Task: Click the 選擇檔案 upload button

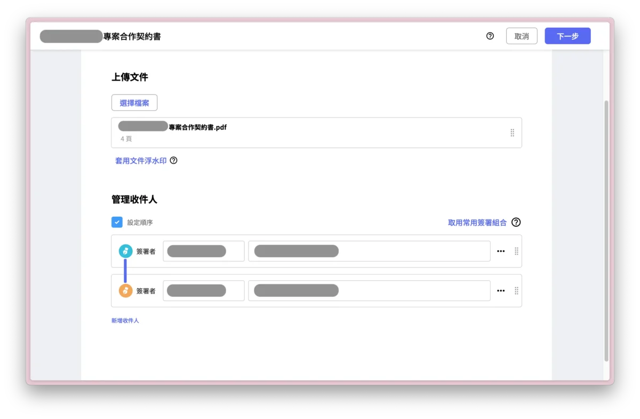Action: [x=134, y=102]
